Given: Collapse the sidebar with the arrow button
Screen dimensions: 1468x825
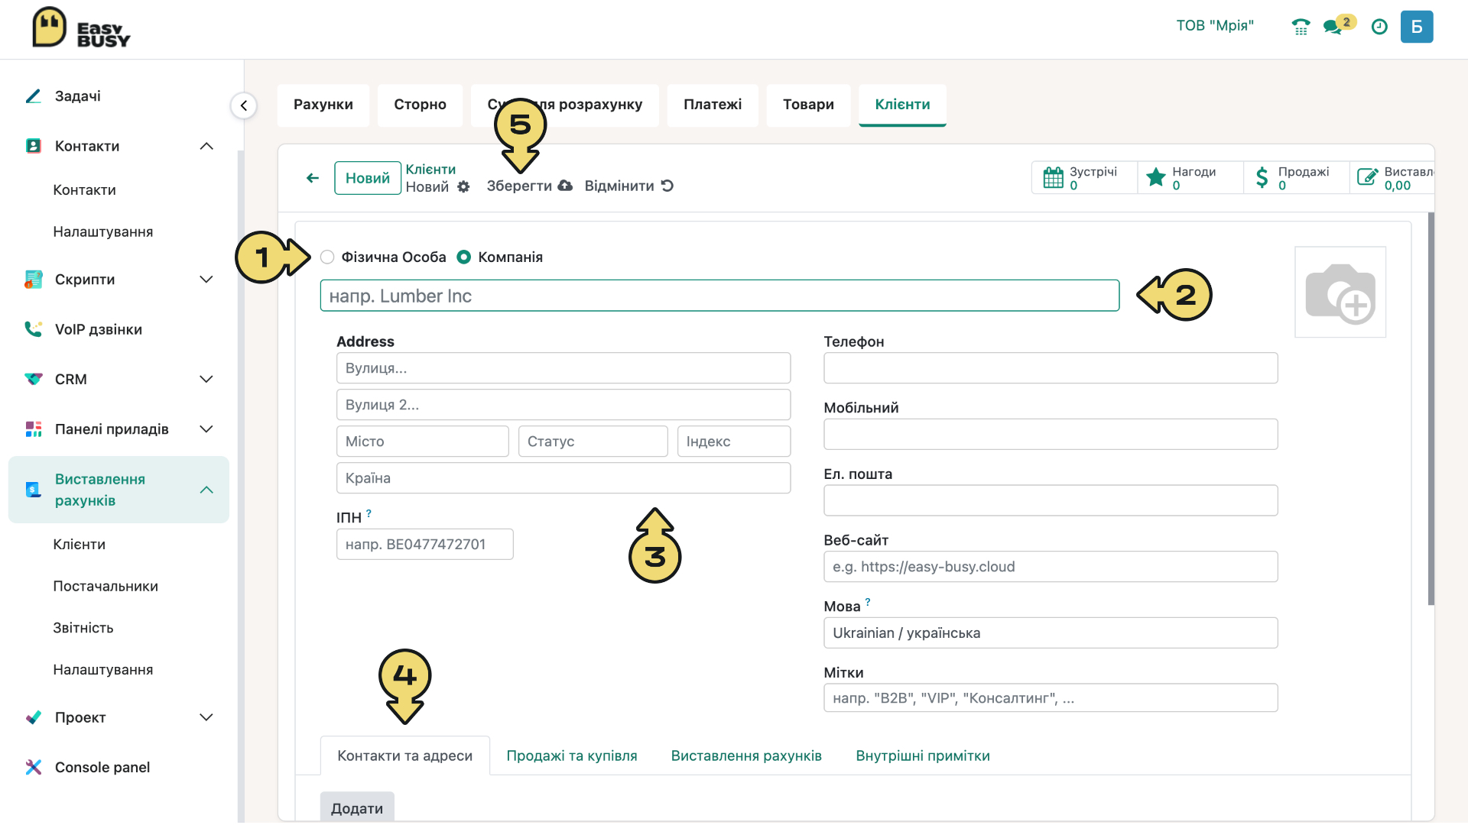Looking at the screenshot, I should click(x=243, y=105).
